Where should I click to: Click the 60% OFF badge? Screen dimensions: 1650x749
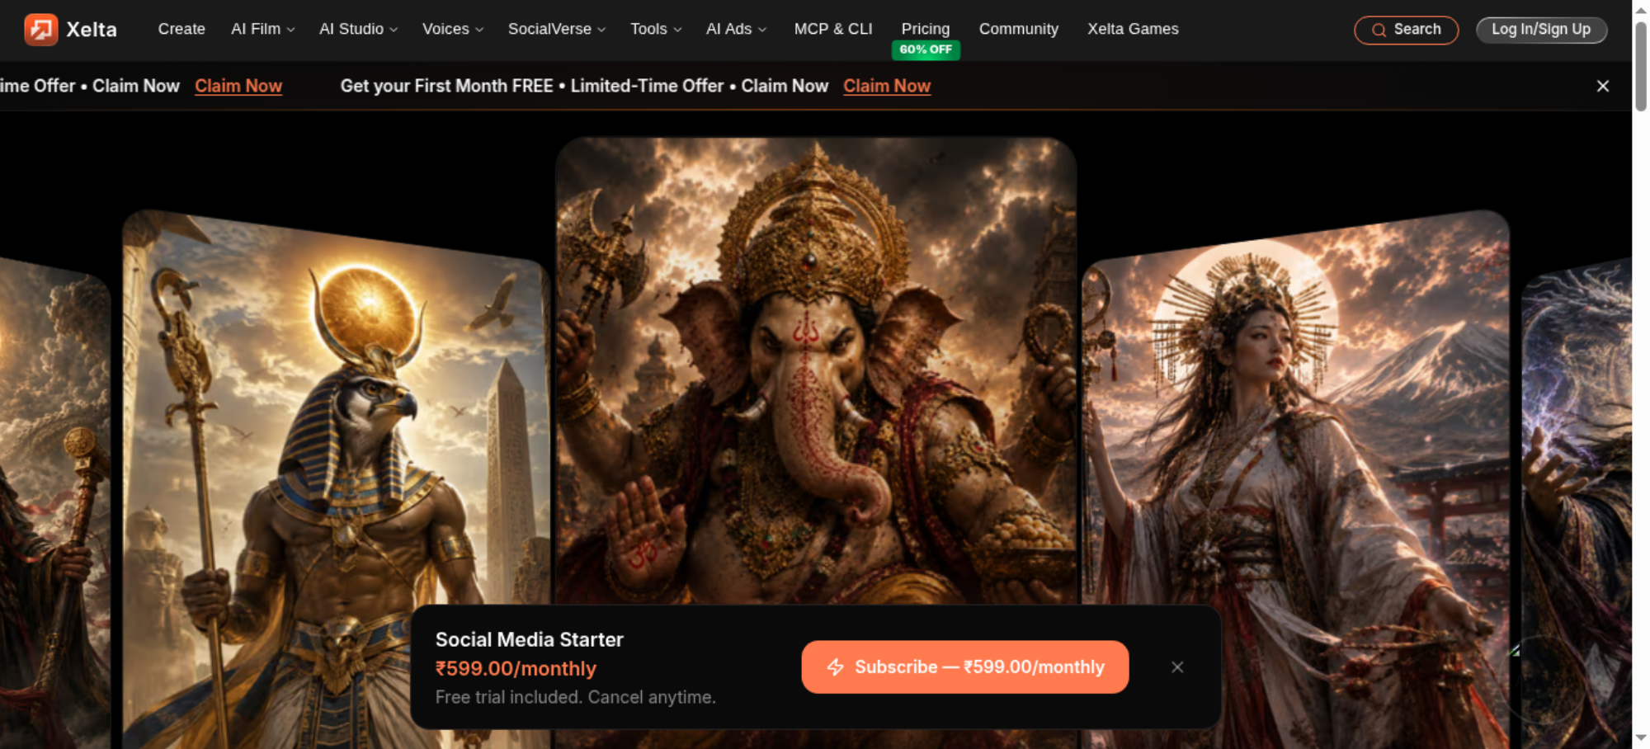click(x=926, y=49)
